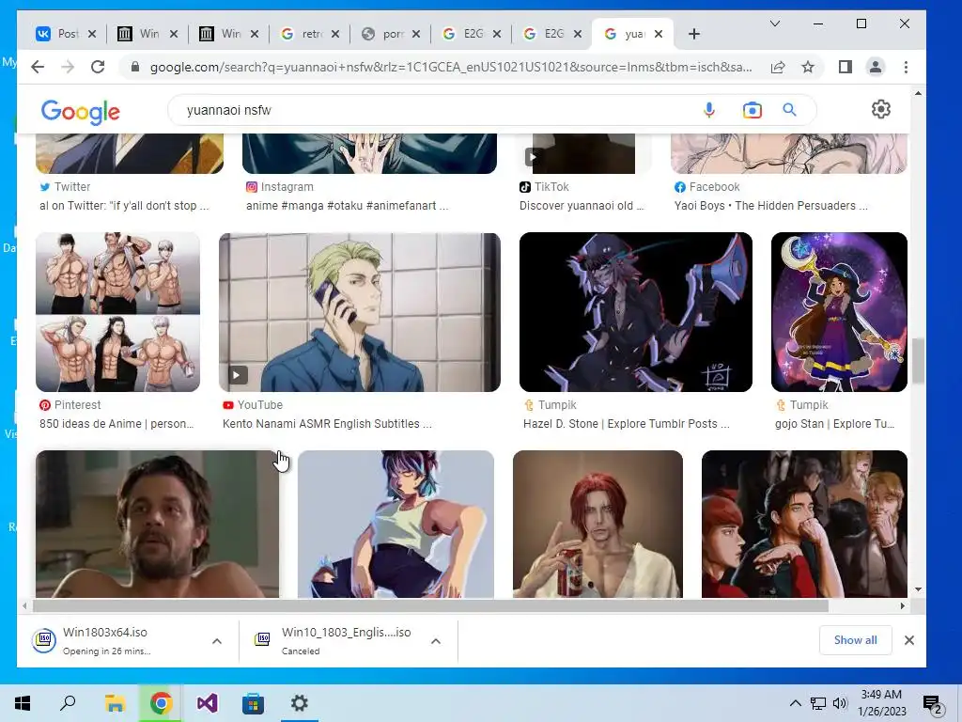Open red-haired man with can thumbnail
The image size is (962, 722).
[x=597, y=525]
